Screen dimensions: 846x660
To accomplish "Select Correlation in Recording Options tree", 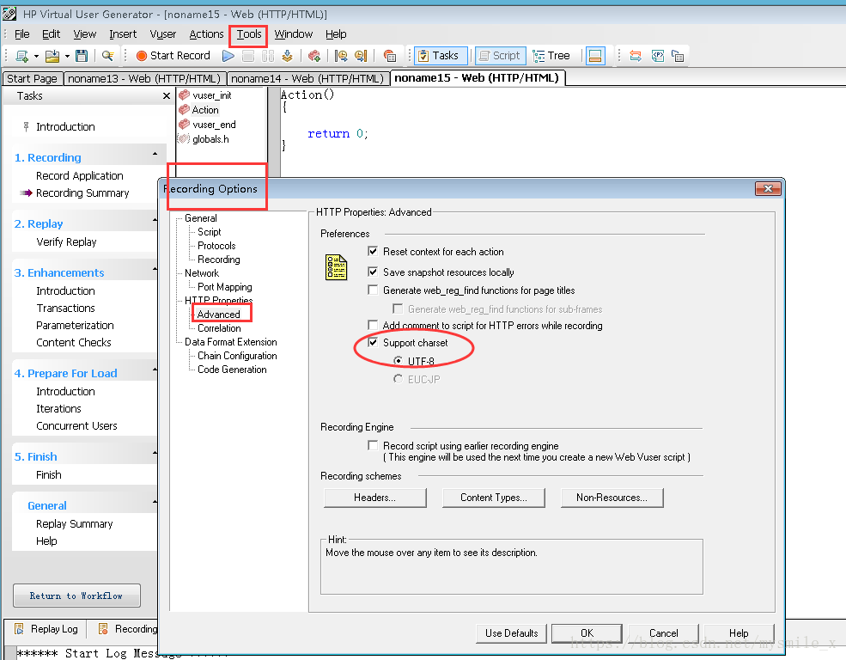I will point(219,328).
